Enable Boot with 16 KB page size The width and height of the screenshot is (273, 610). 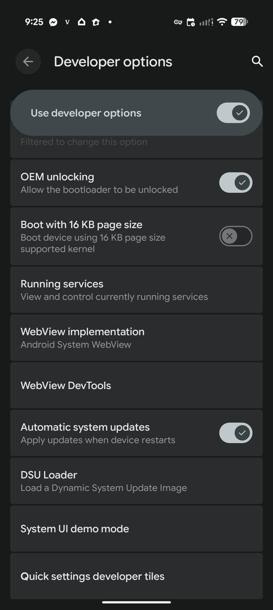[236, 236]
